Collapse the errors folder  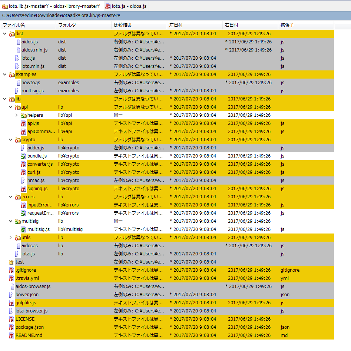pos(10,196)
